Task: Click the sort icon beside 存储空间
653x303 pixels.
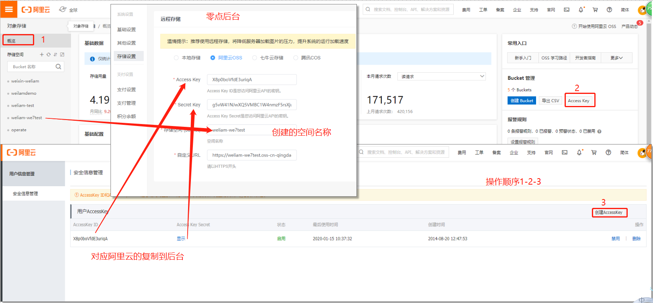Action: [55, 55]
